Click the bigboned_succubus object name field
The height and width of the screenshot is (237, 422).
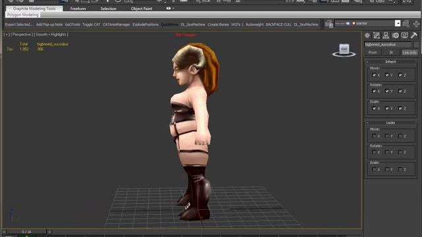pyautogui.click(x=388, y=44)
